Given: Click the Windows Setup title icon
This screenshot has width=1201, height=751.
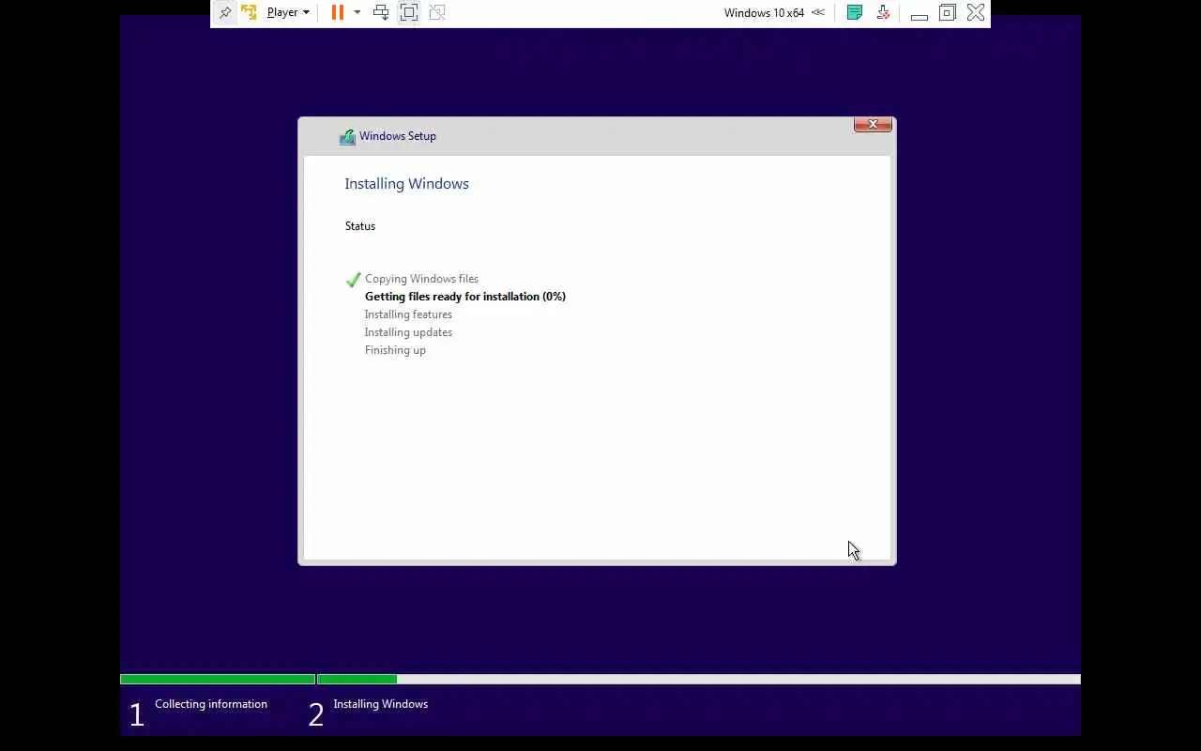Looking at the screenshot, I should (347, 136).
